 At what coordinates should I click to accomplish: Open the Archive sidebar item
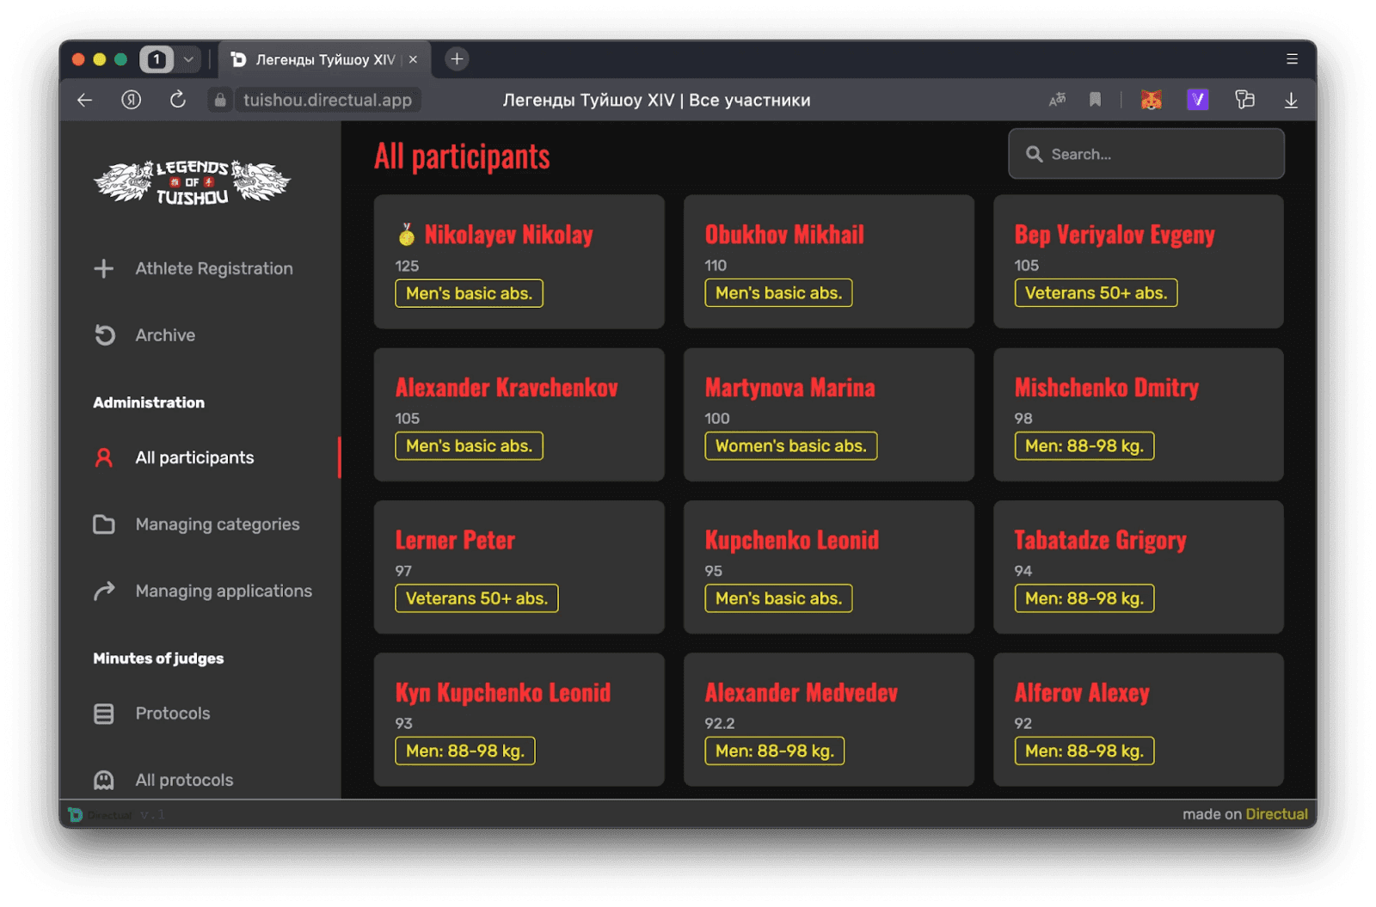point(165,335)
